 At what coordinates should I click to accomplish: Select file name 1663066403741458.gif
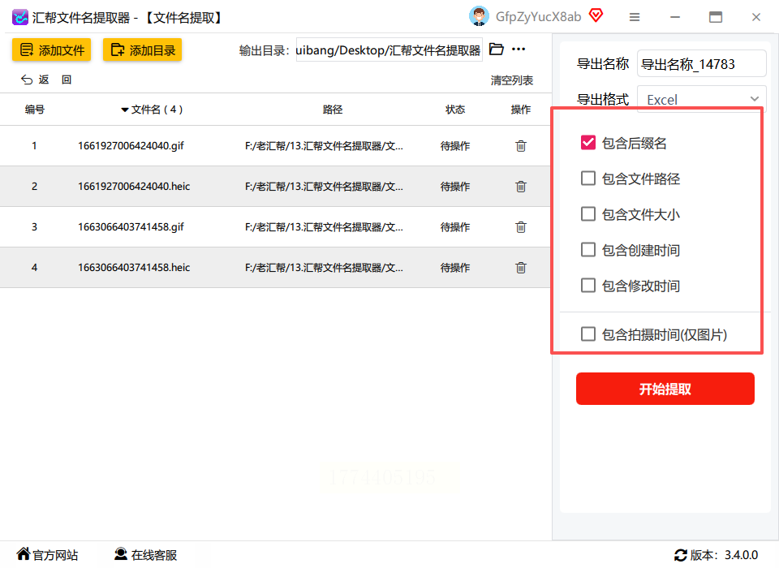pos(131,227)
